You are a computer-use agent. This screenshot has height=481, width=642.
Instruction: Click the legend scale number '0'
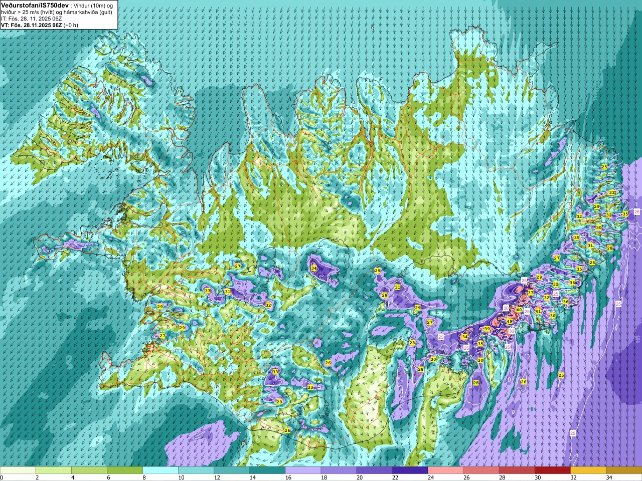tap(2, 477)
